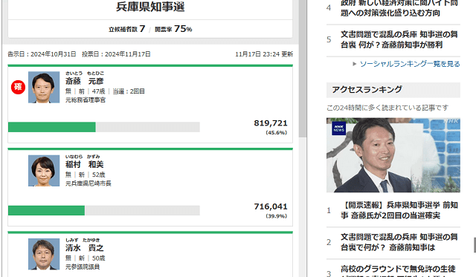Screen dimensions: 476x277
Task: Click 稲村 和美 green vote share bar
Action: 46,210
